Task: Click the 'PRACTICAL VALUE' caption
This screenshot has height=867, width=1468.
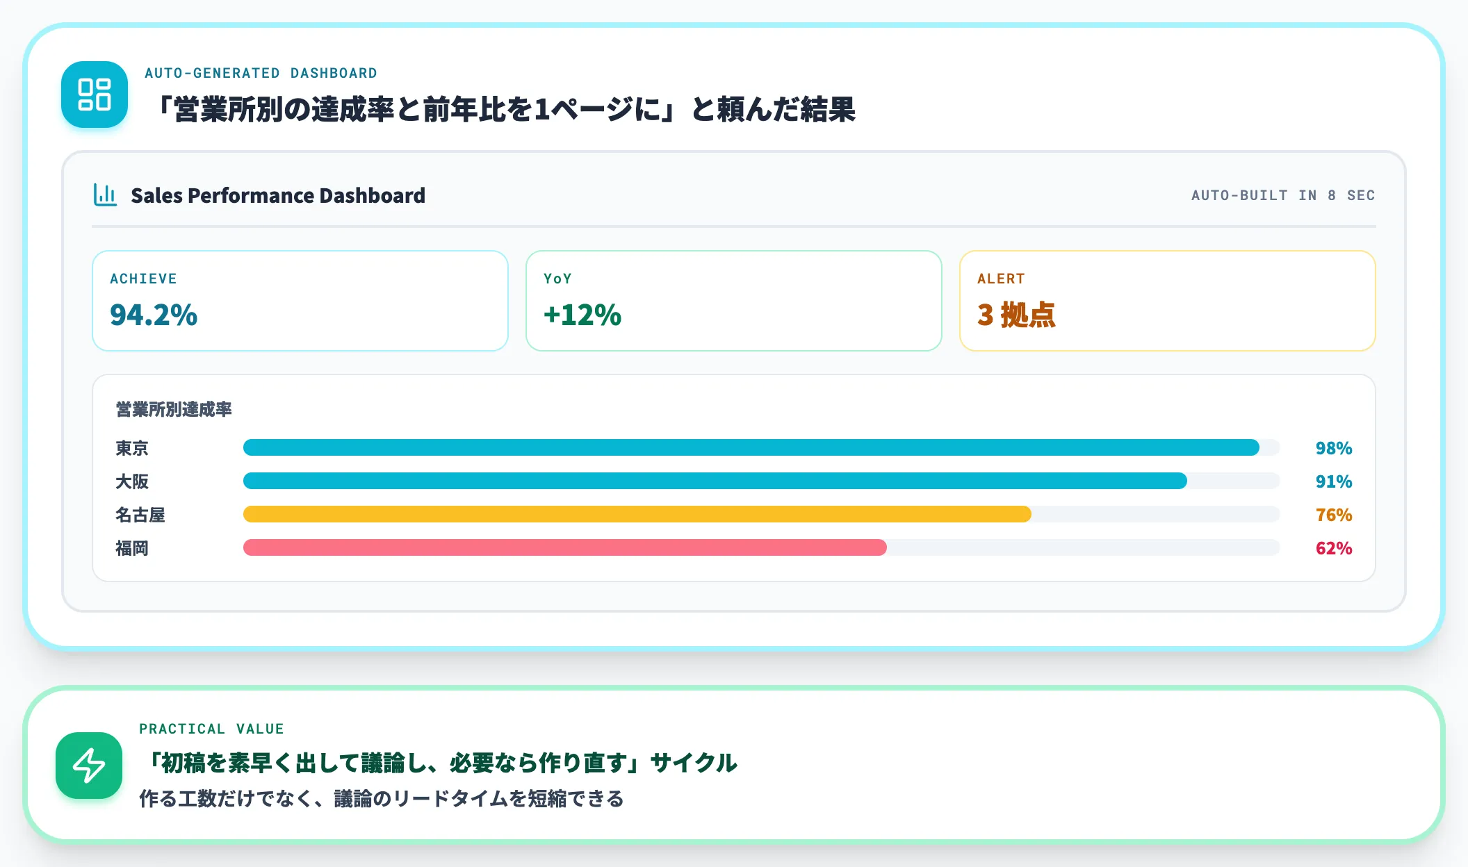Action: point(211,729)
